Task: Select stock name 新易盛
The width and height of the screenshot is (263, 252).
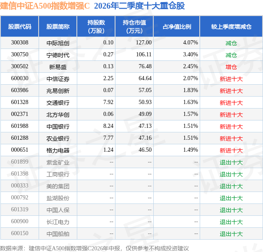Action: 58,67
